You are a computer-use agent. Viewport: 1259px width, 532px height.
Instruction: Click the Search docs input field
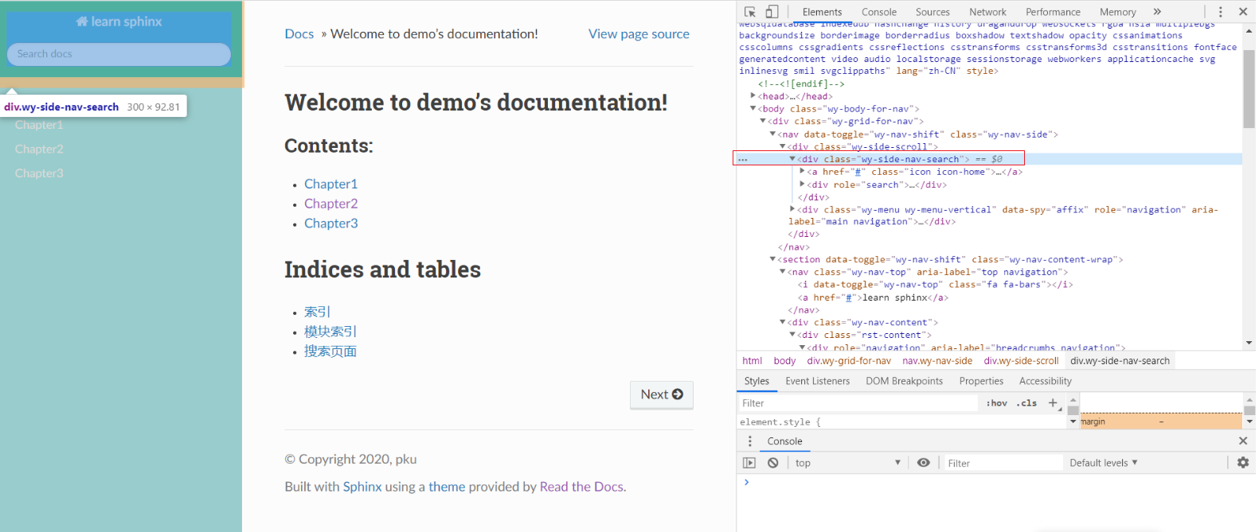[x=119, y=54]
